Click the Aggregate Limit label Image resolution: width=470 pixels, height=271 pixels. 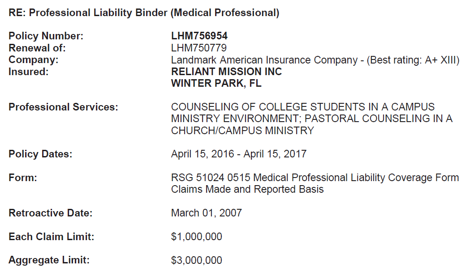[49, 260]
